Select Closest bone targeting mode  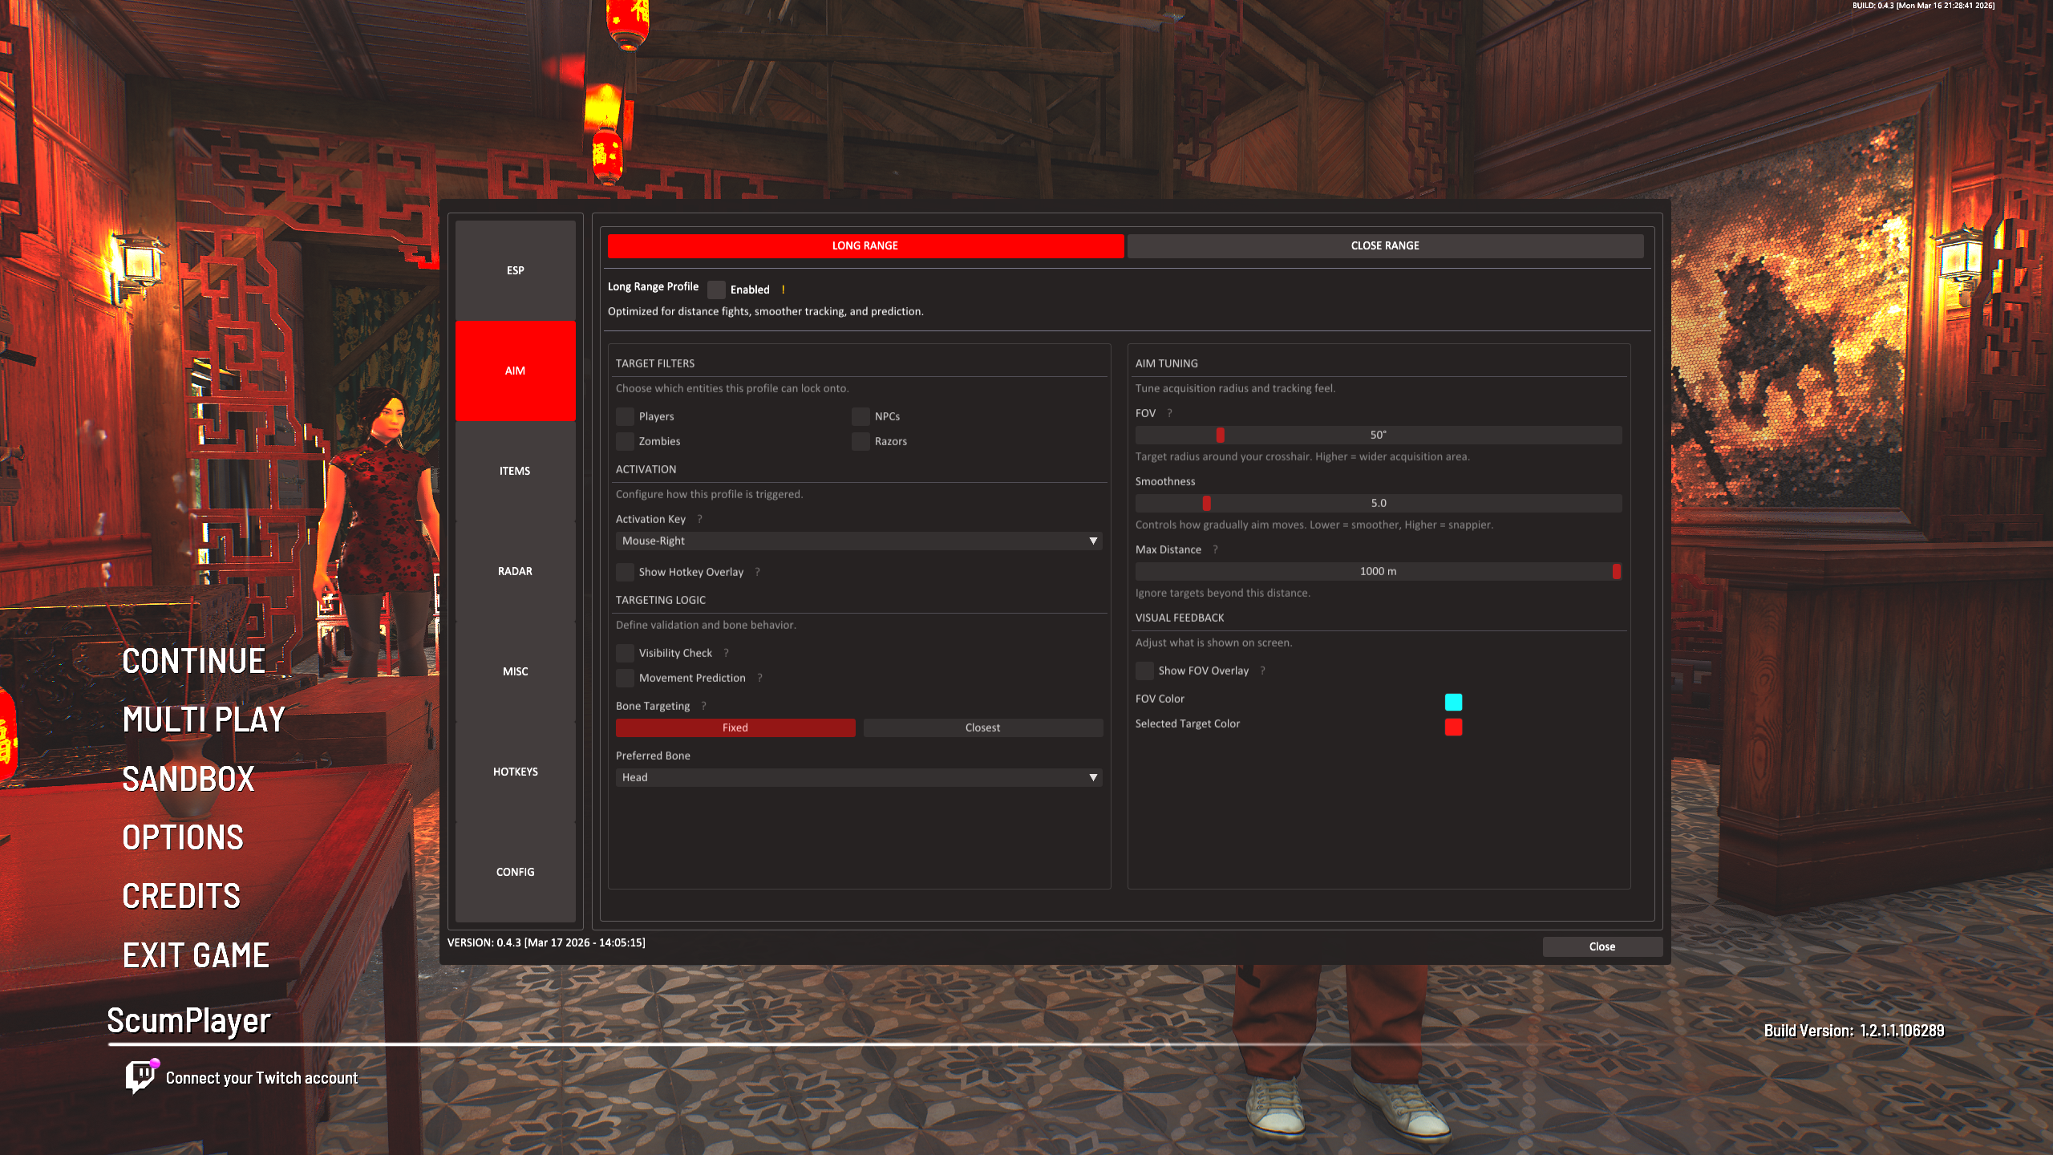[982, 727]
